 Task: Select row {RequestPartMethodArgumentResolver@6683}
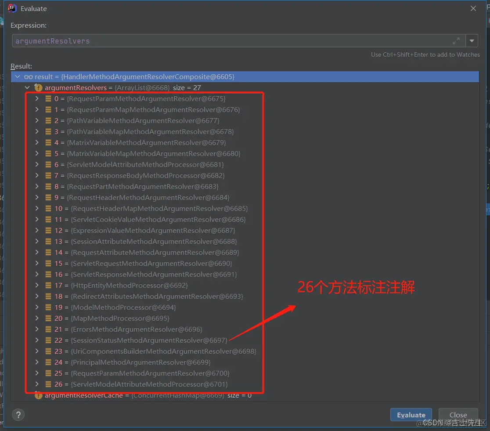point(245,186)
